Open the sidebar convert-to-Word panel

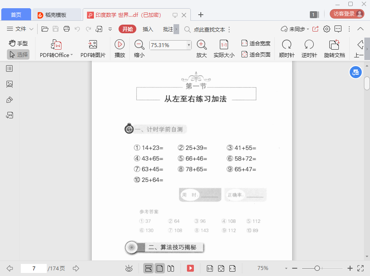pyautogui.click(x=10, y=115)
